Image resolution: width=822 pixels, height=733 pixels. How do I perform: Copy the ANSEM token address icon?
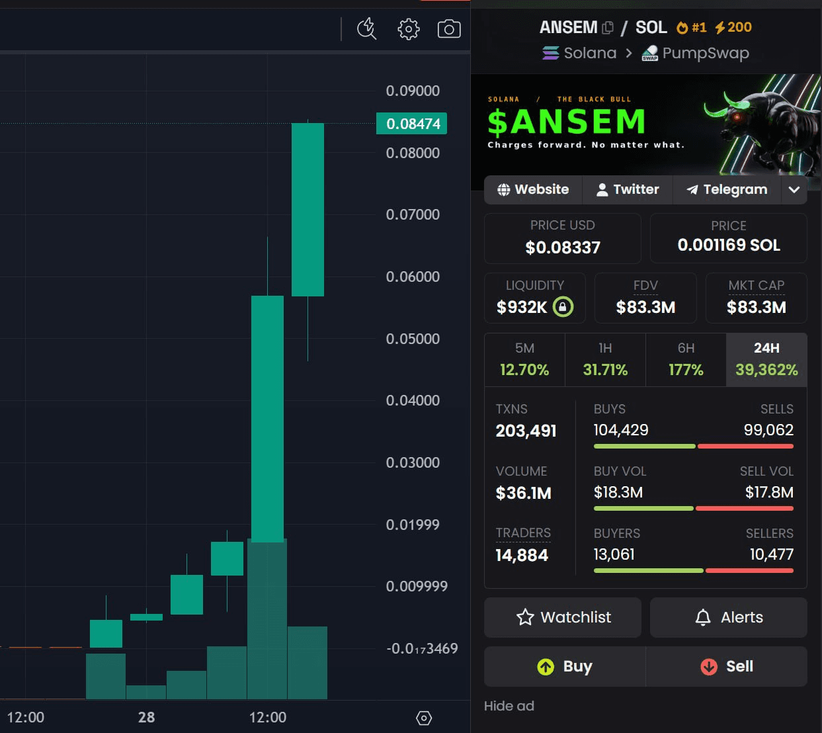coord(608,28)
